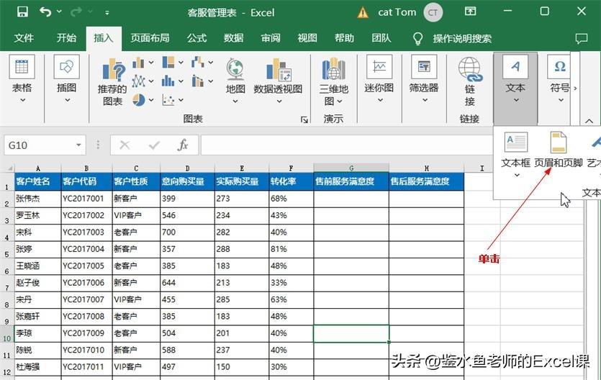The image size is (601, 380).
Task: Click the formula bar input area
Action: (346, 145)
